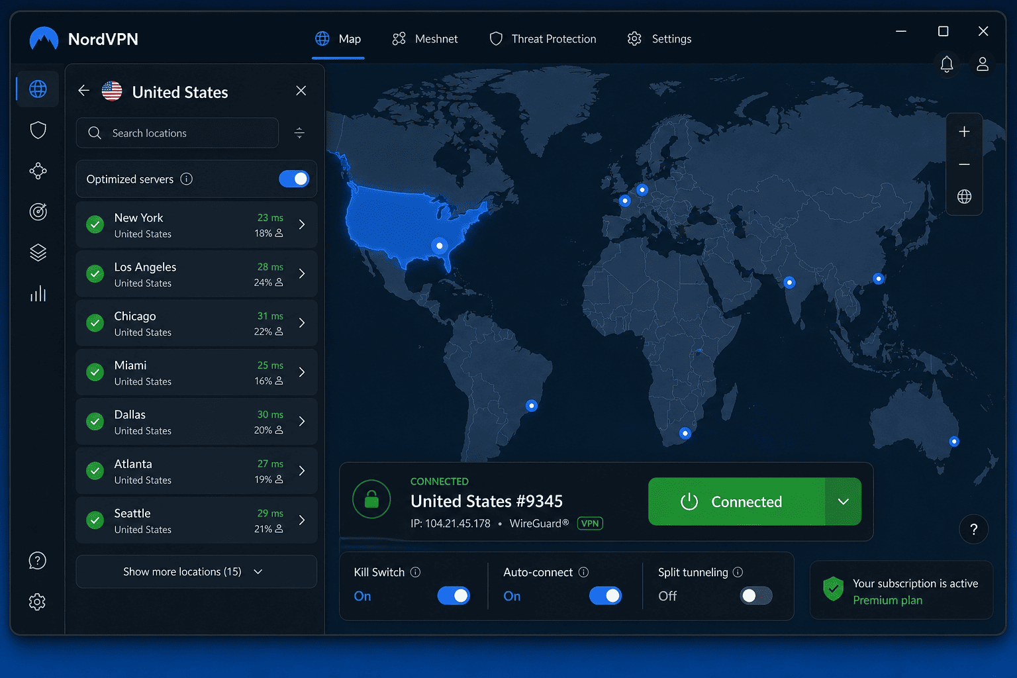
Task: Open dropdown arrow beside Connected button
Action: (x=843, y=502)
